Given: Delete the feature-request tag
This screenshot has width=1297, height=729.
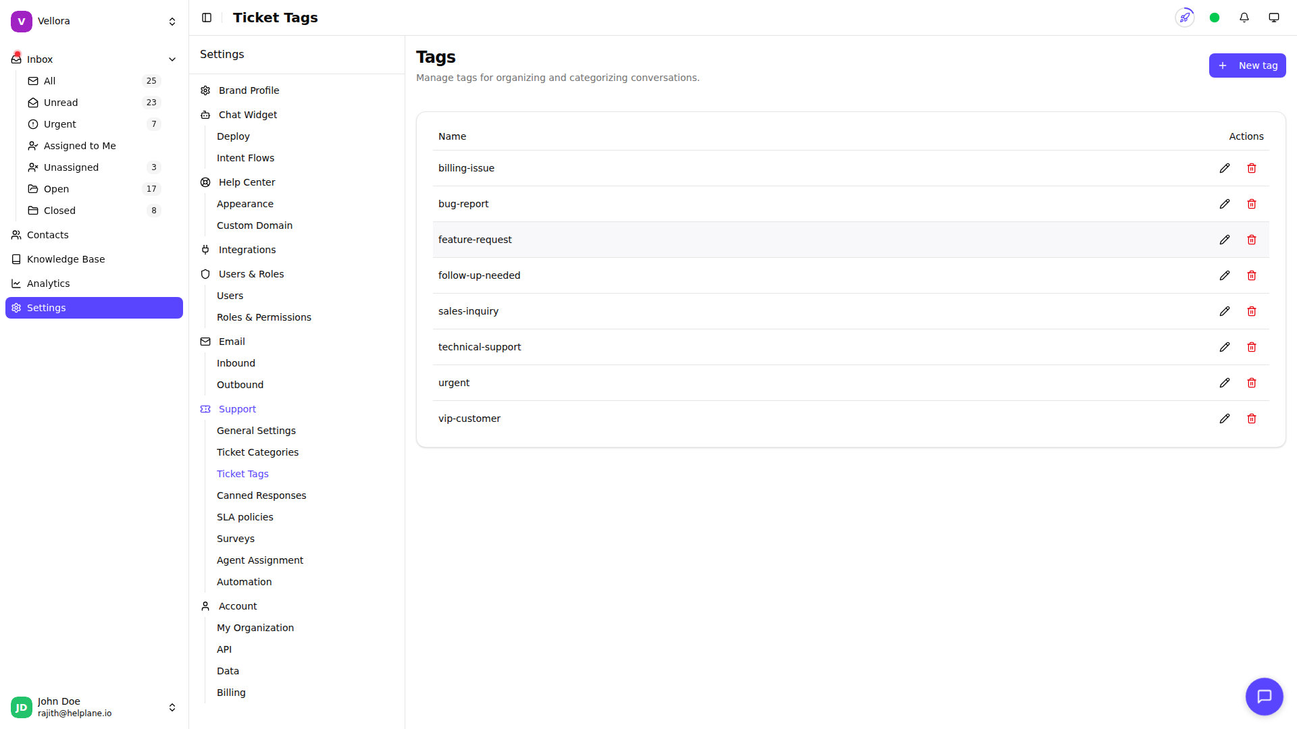Looking at the screenshot, I should pos(1252,240).
